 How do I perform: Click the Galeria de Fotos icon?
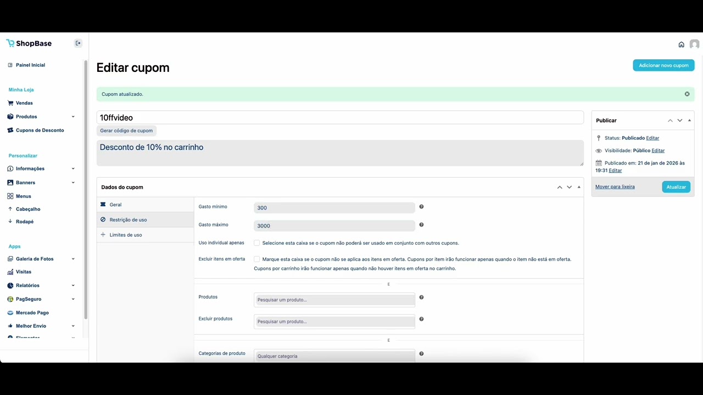tap(10, 259)
